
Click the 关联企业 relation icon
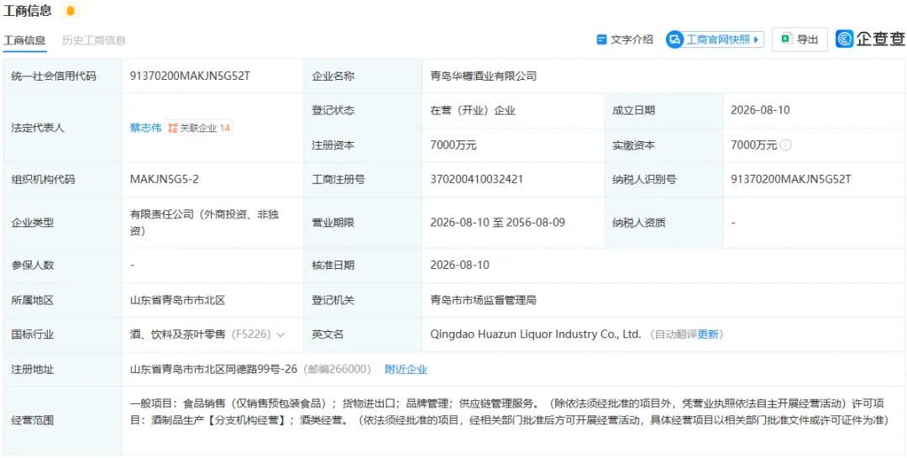(x=172, y=128)
